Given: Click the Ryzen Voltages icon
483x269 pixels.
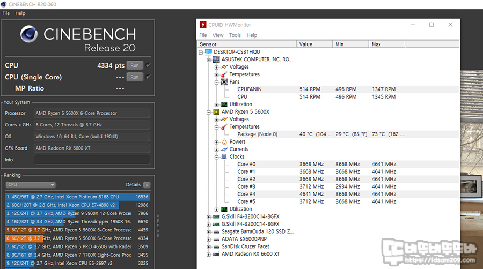Looking at the screenshot, I should click(x=224, y=119).
